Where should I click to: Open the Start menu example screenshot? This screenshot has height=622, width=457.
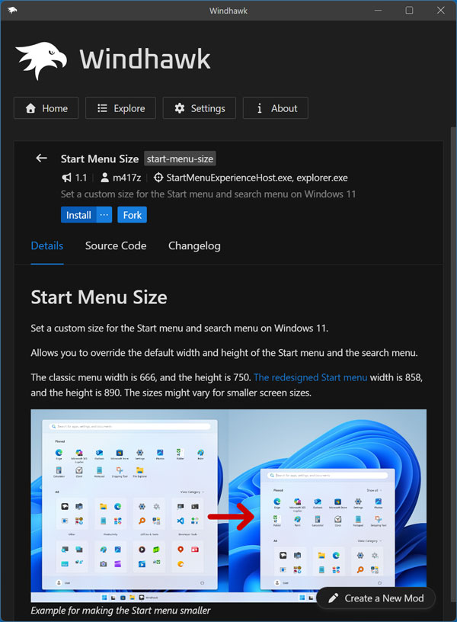pyautogui.click(x=228, y=506)
